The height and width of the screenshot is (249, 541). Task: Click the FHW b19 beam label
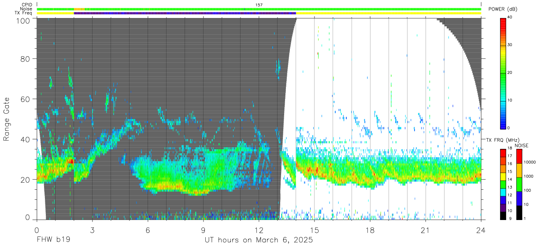pos(53,240)
